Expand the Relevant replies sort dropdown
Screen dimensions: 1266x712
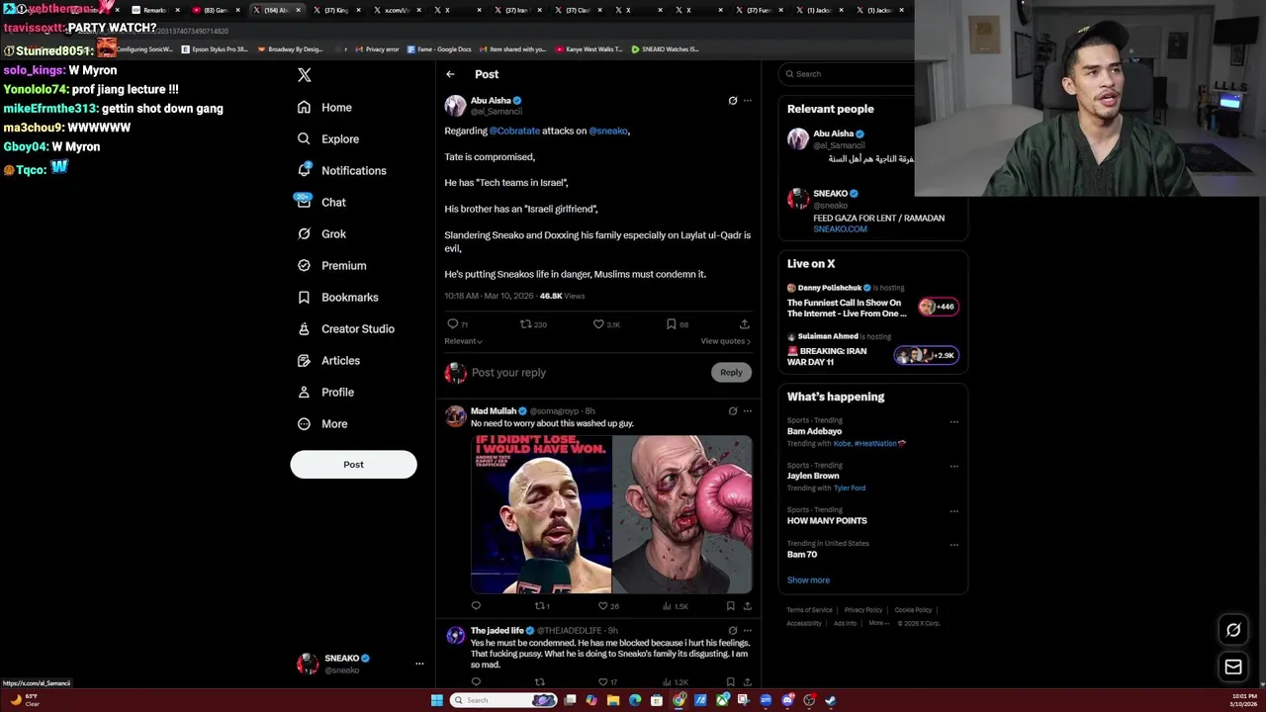(463, 341)
